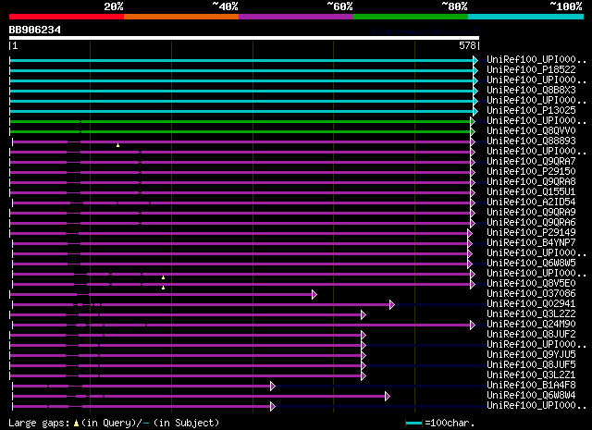Select the UniRef100_Q3L2Z1 label

(531, 375)
